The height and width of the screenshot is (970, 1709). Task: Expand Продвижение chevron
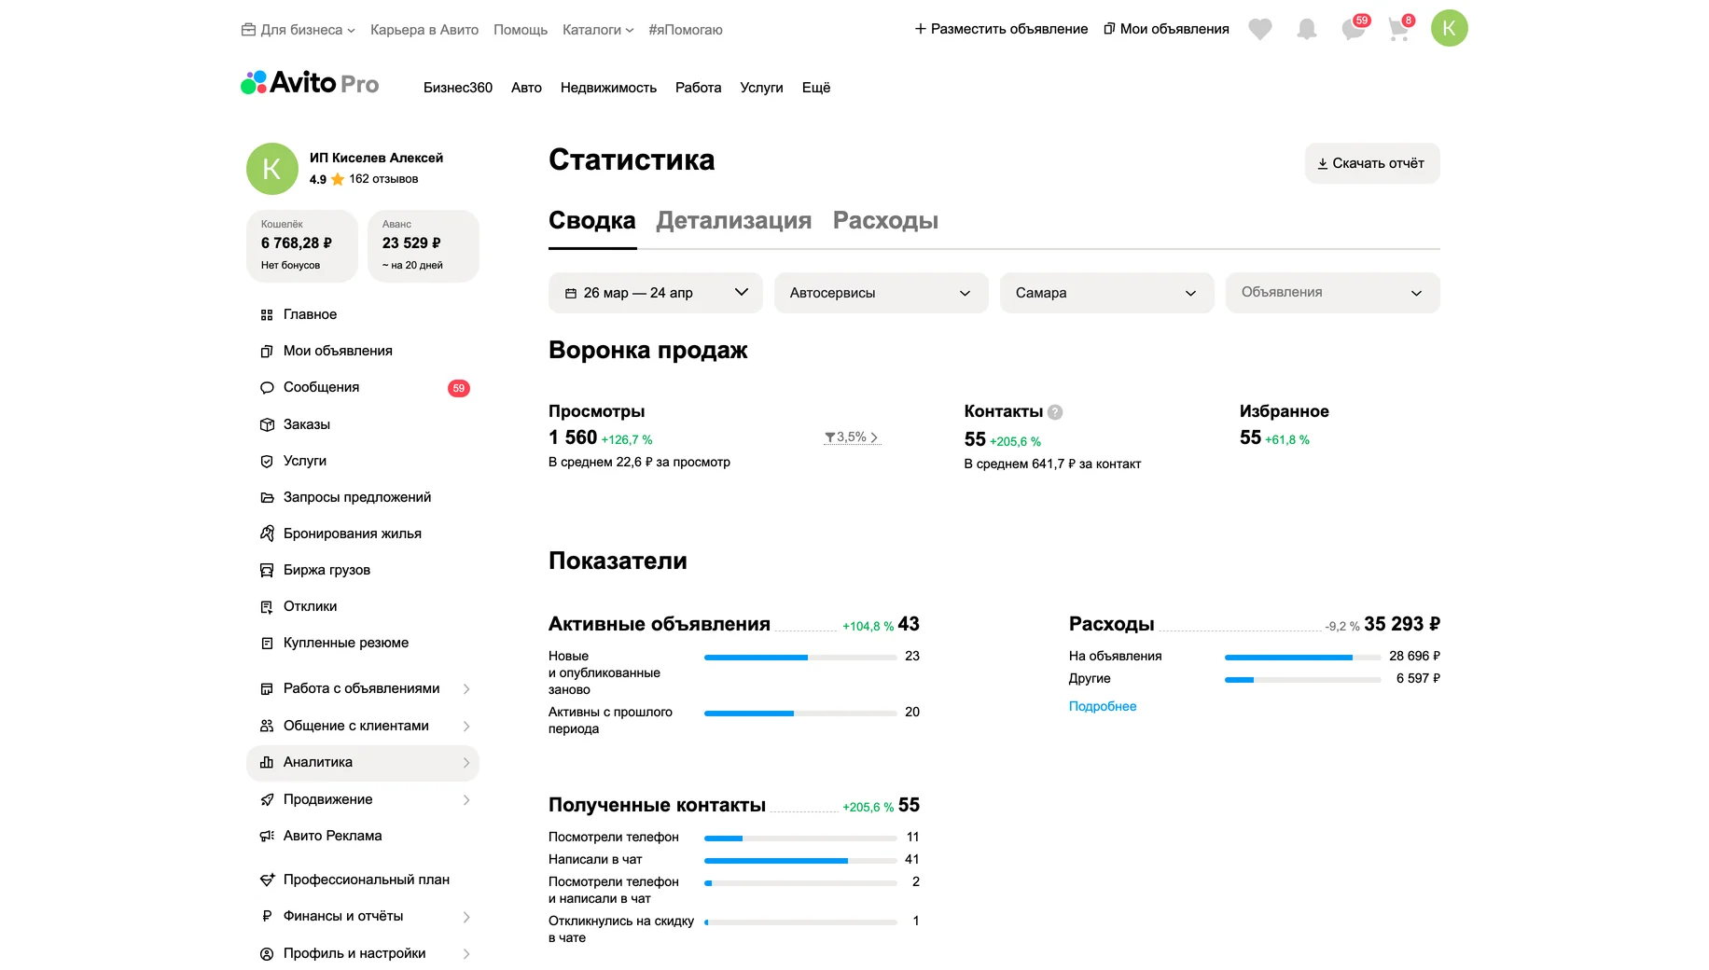pos(466,799)
